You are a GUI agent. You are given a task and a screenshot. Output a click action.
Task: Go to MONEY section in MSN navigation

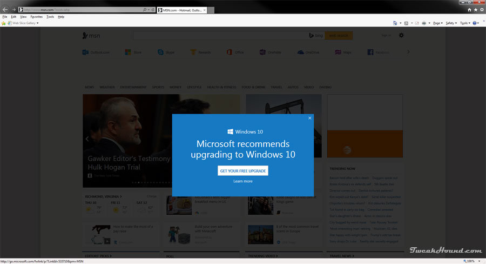[175, 87]
